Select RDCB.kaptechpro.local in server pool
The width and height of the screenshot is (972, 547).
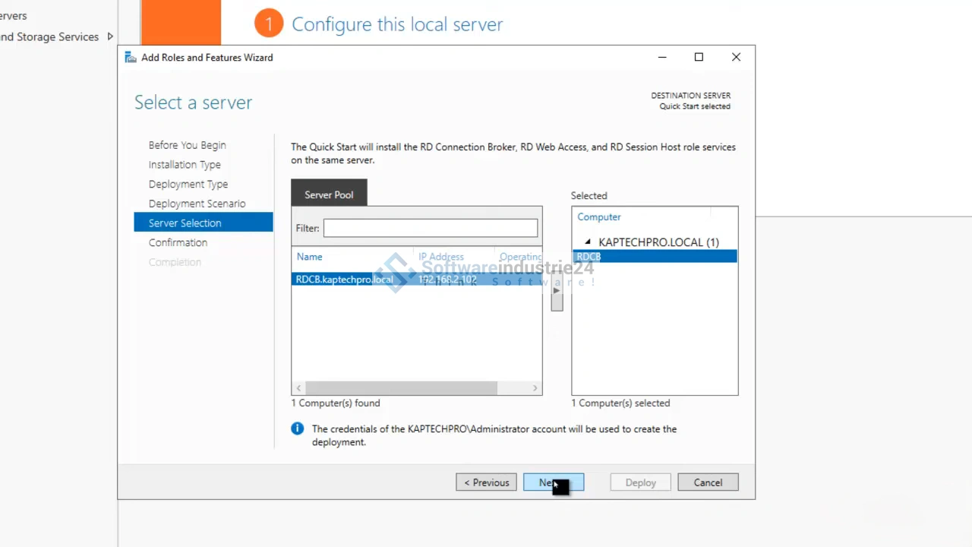(x=345, y=280)
